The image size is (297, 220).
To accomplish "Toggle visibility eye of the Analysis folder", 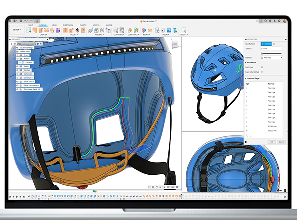I will pyautogui.click(x=17, y=59).
